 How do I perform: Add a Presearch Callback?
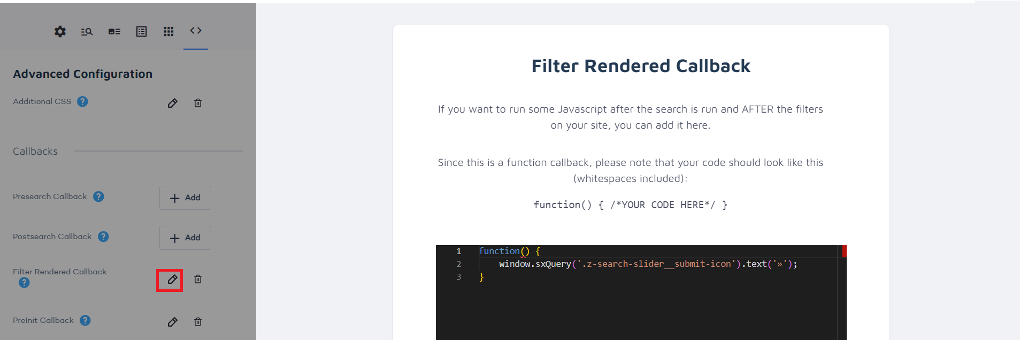click(x=185, y=197)
